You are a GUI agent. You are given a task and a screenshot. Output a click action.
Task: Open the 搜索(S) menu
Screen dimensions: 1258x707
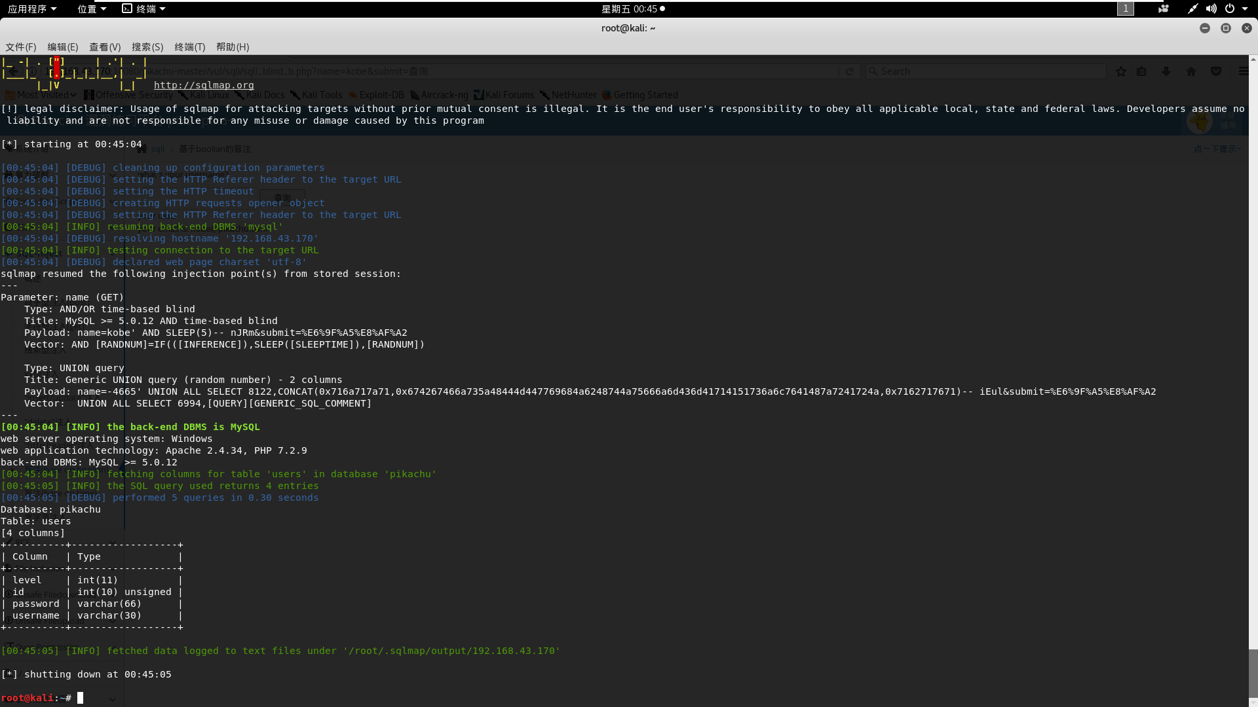(x=147, y=47)
